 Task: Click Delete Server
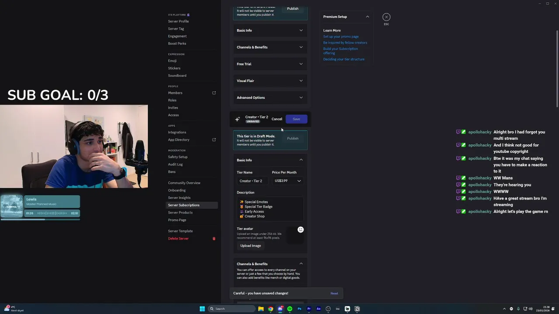click(x=178, y=239)
